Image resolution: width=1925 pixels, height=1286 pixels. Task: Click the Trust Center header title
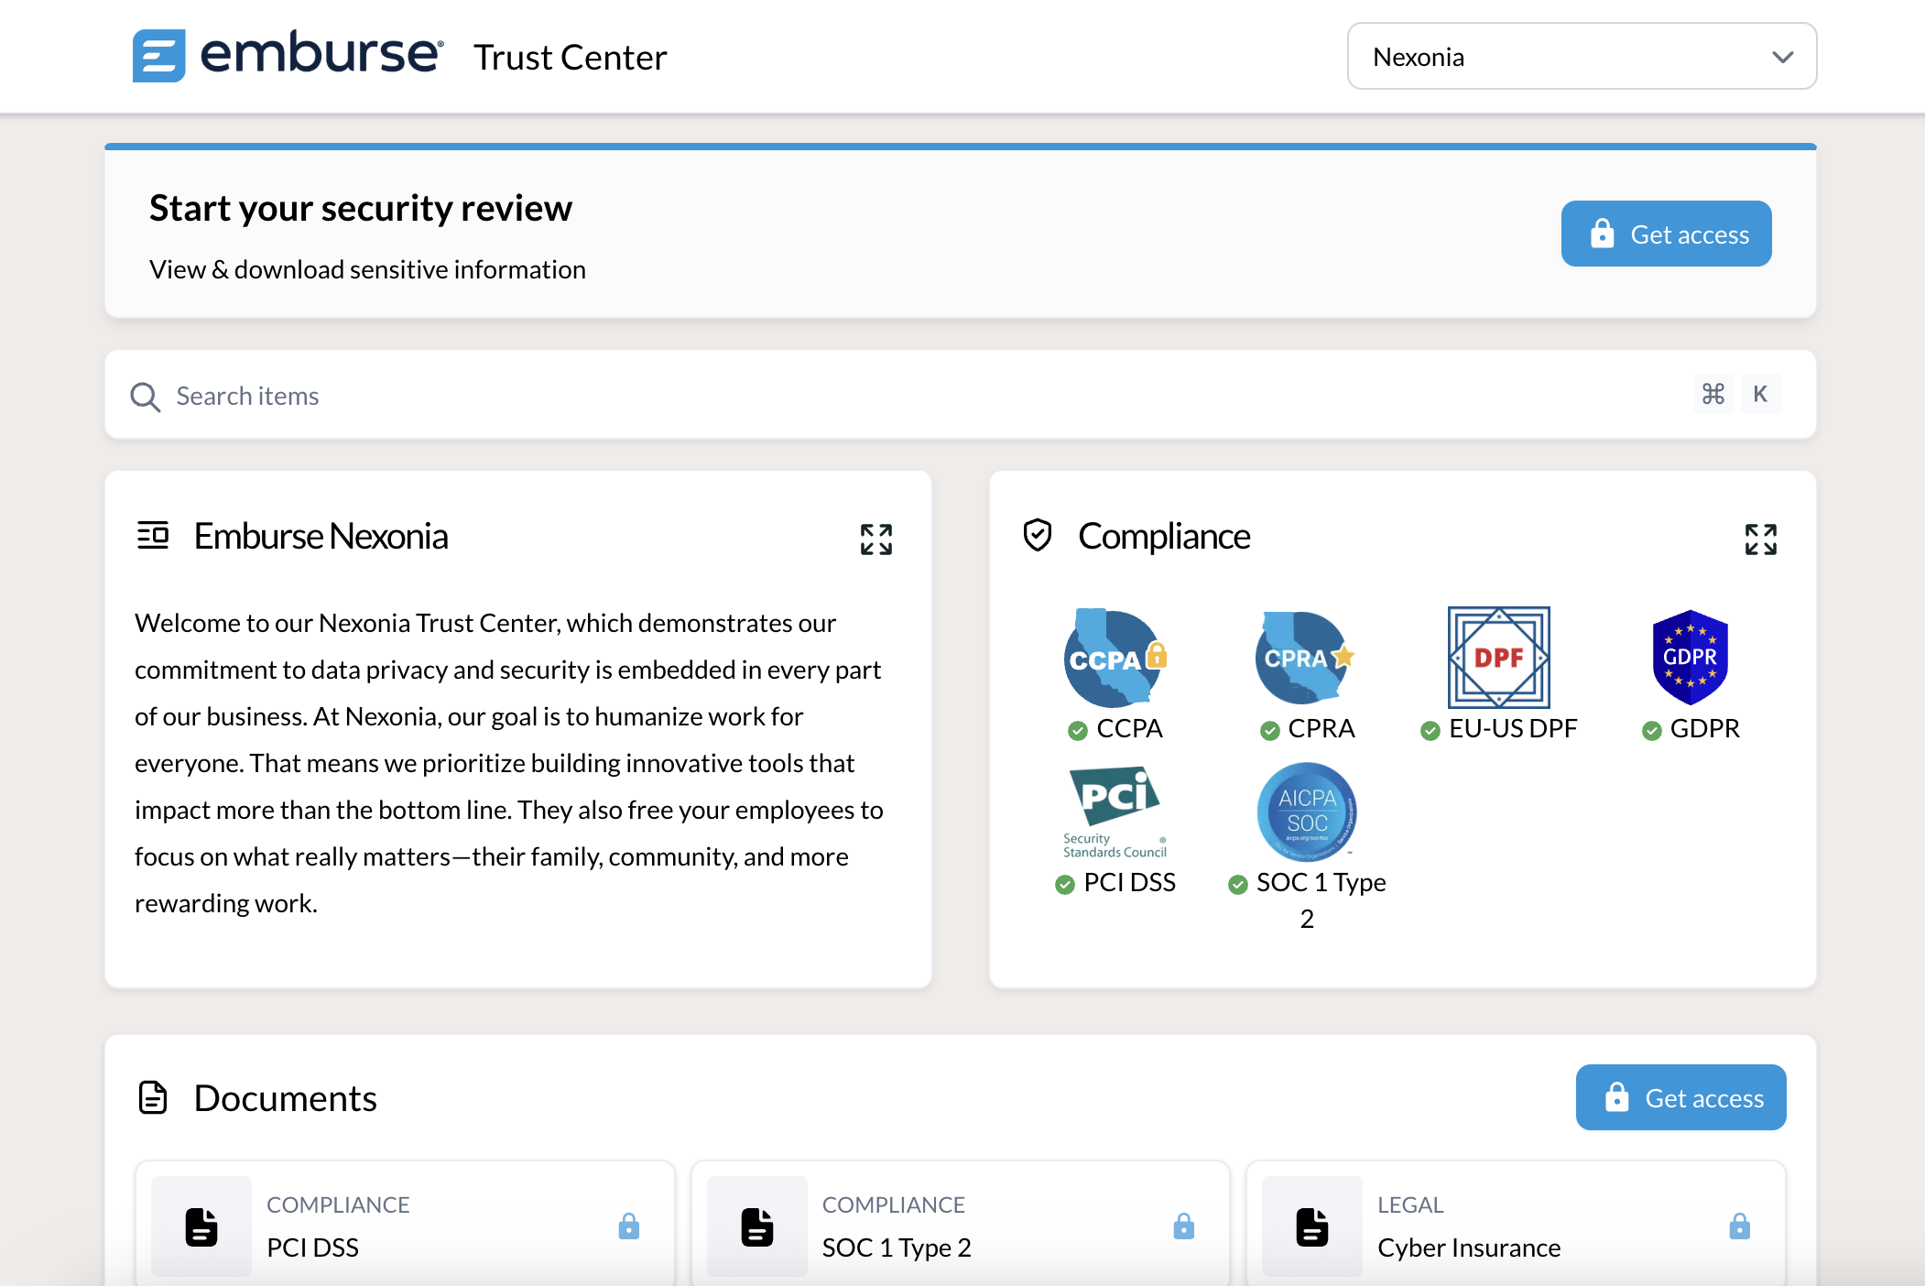click(x=571, y=58)
